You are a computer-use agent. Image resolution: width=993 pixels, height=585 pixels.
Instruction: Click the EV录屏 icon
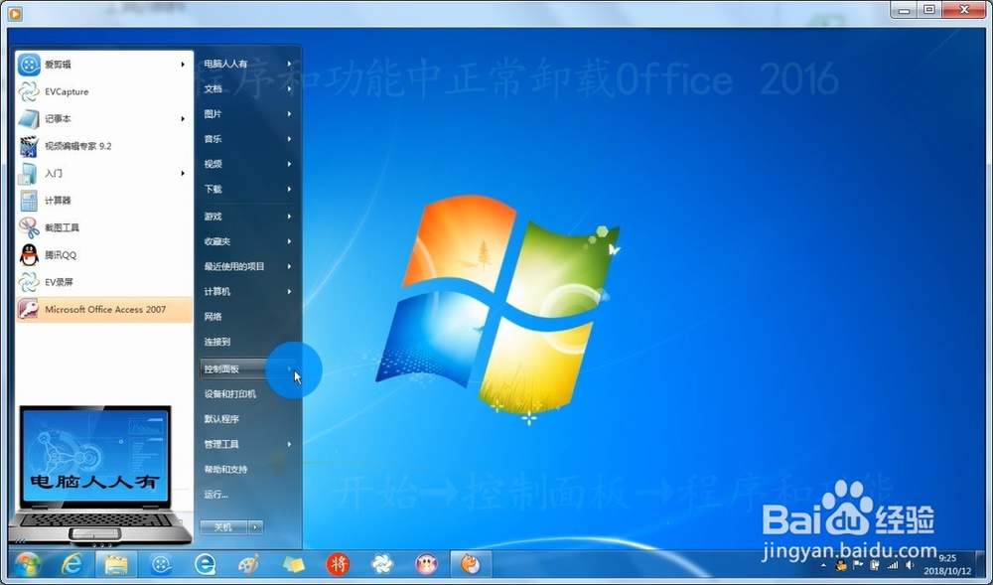tap(29, 282)
